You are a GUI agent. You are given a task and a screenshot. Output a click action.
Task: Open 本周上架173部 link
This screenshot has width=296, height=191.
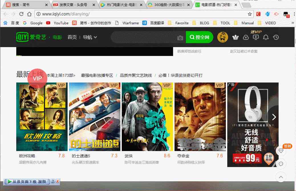coord(61,75)
